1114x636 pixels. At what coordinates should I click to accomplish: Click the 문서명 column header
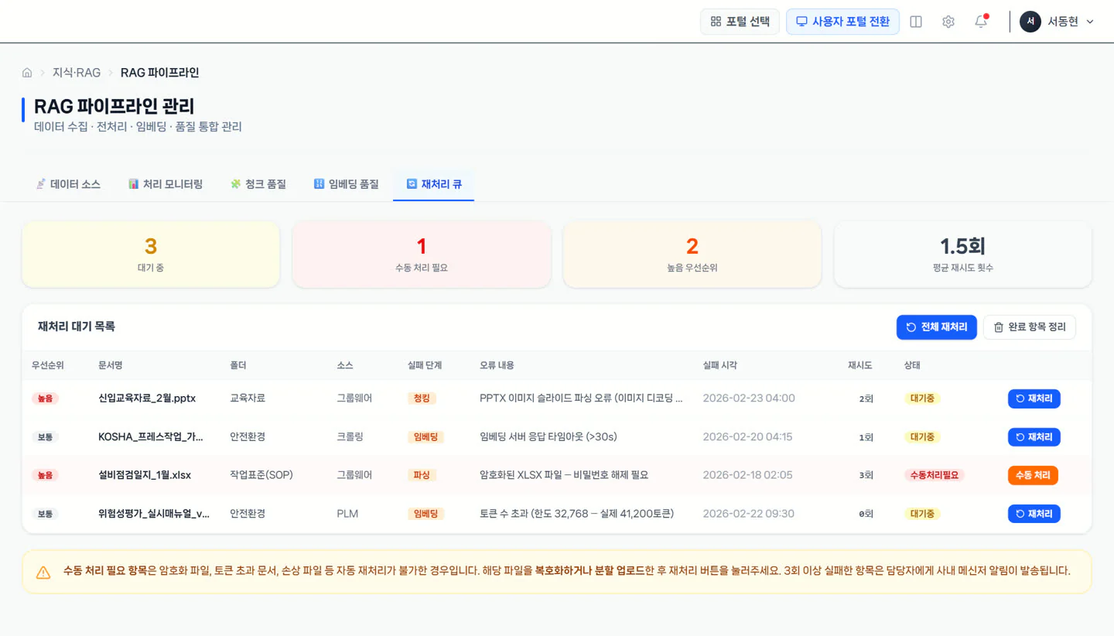tap(111, 365)
